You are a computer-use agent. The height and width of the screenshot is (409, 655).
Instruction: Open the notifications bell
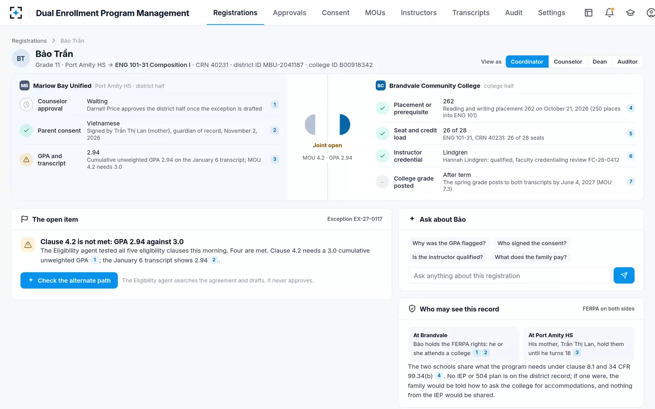[x=610, y=13]
